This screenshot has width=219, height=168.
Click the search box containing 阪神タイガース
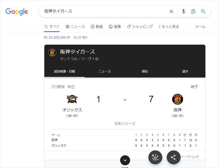tap(105, 12)
